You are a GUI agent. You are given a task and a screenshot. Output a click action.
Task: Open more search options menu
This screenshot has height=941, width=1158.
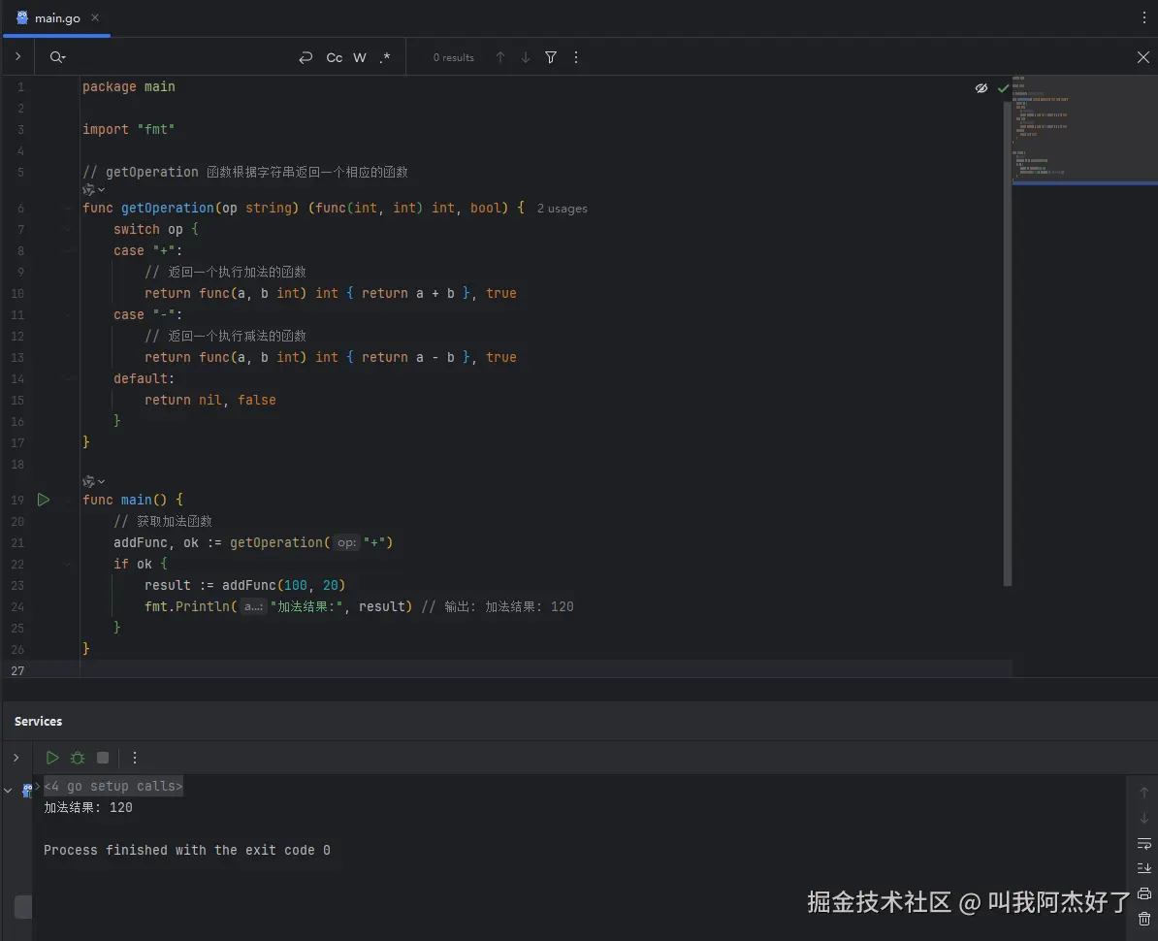point(576,57)
